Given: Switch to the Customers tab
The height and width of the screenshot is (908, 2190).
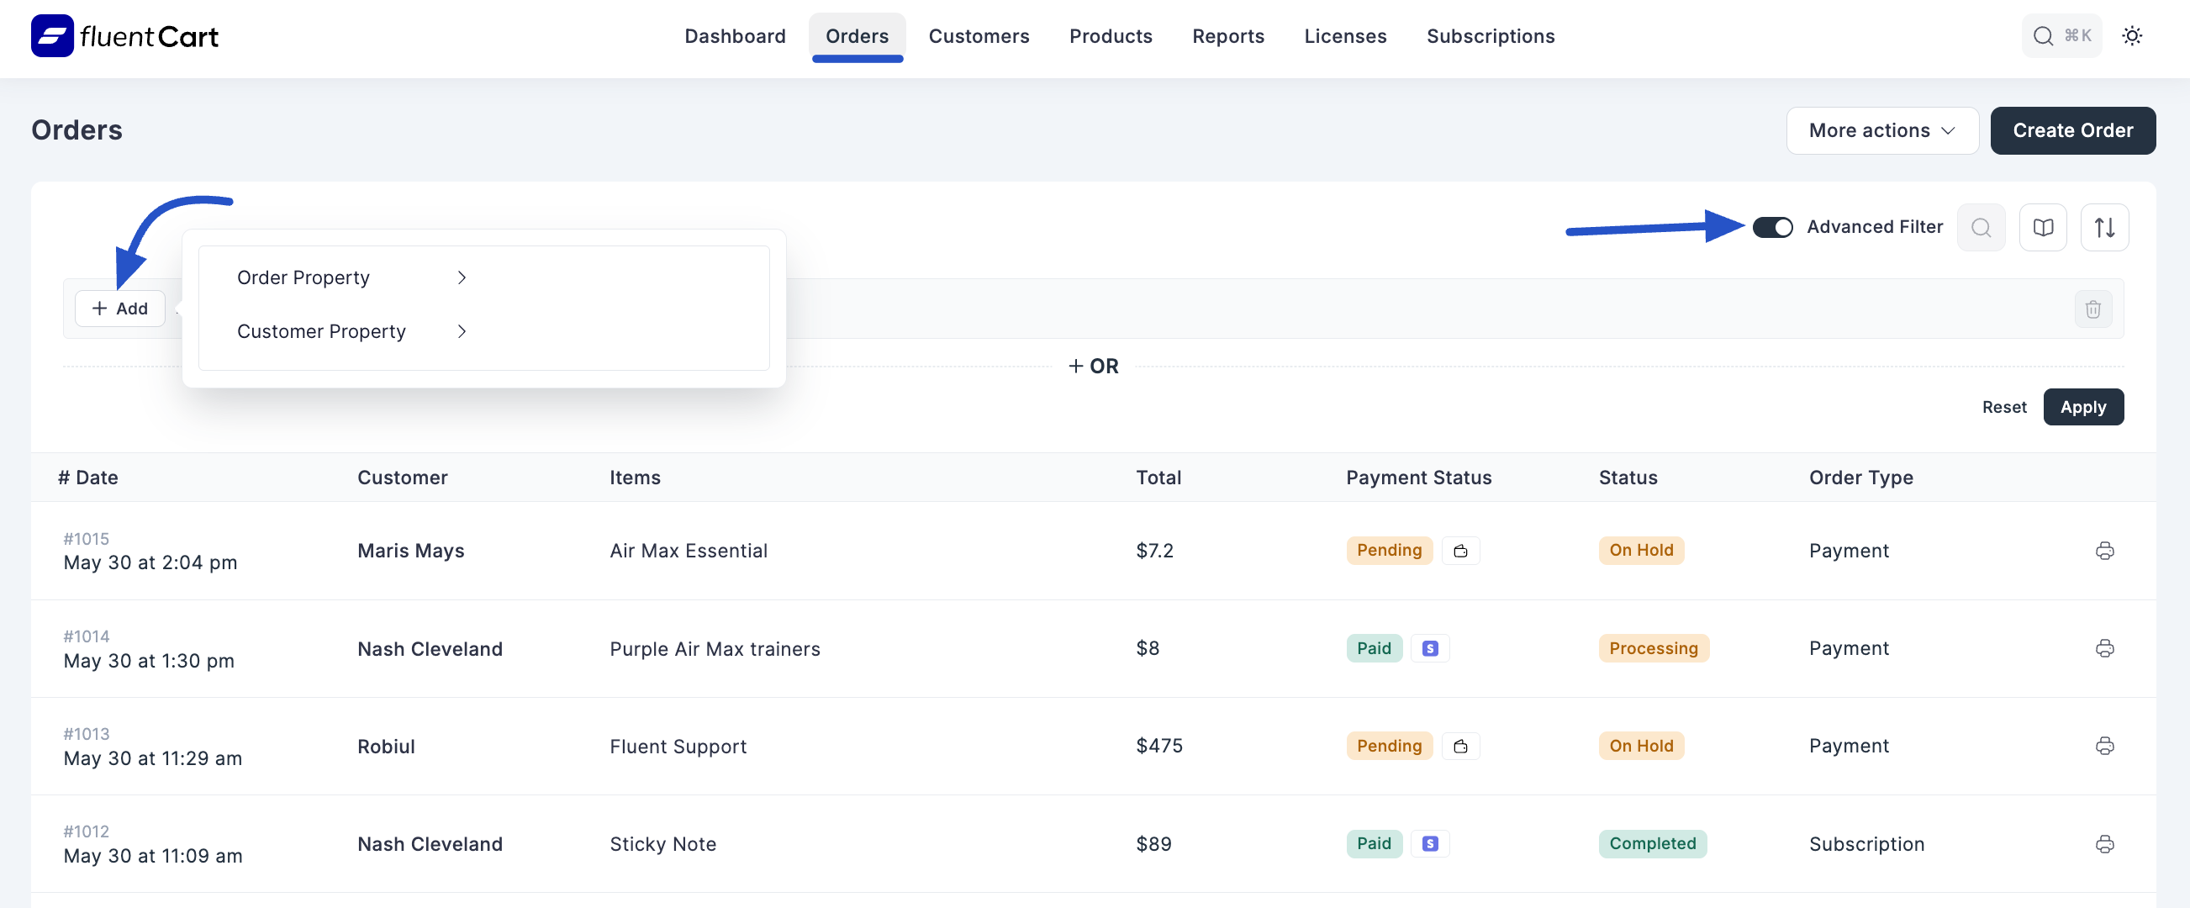Looking at the screenshot, I should pos(979,35).
